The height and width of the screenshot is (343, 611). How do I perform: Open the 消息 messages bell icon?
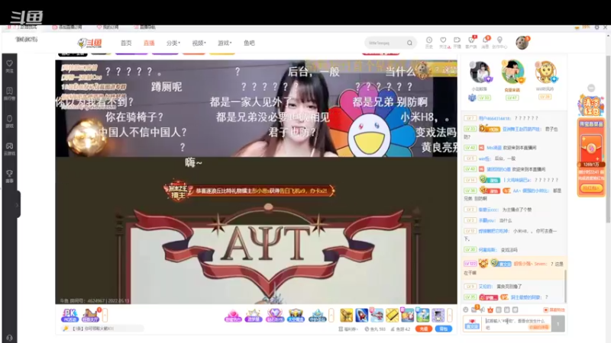click(x=485, y=42)
